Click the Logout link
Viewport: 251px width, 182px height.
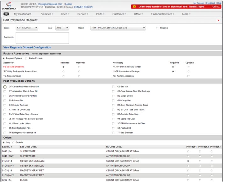69,4
